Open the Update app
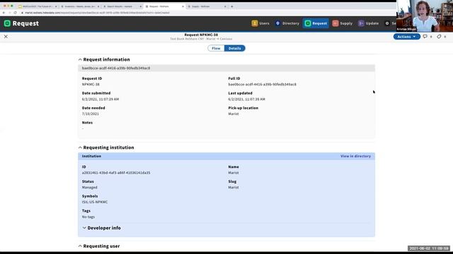 [368, 23]
